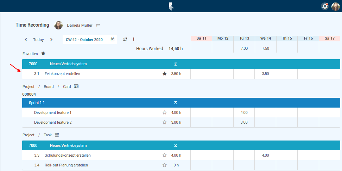The width and height of the screenshot is (342, 171).
Task: Click the Today button
Action: [x=38, y=40]
